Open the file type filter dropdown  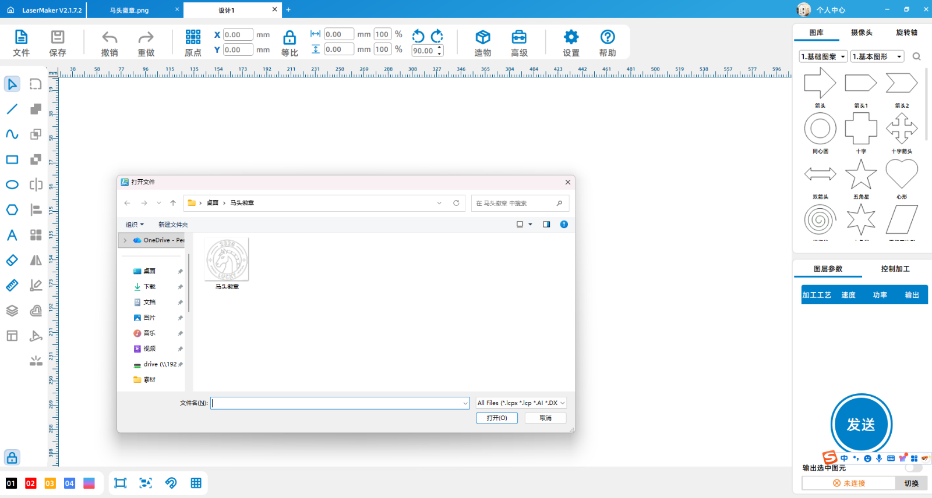pyautogui.click(x=521, y=403)
